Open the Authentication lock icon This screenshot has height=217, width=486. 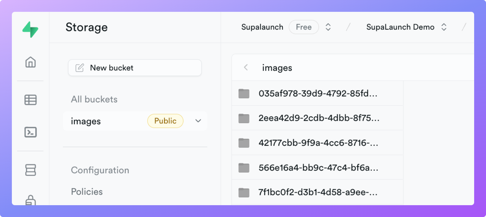[31, 200]
